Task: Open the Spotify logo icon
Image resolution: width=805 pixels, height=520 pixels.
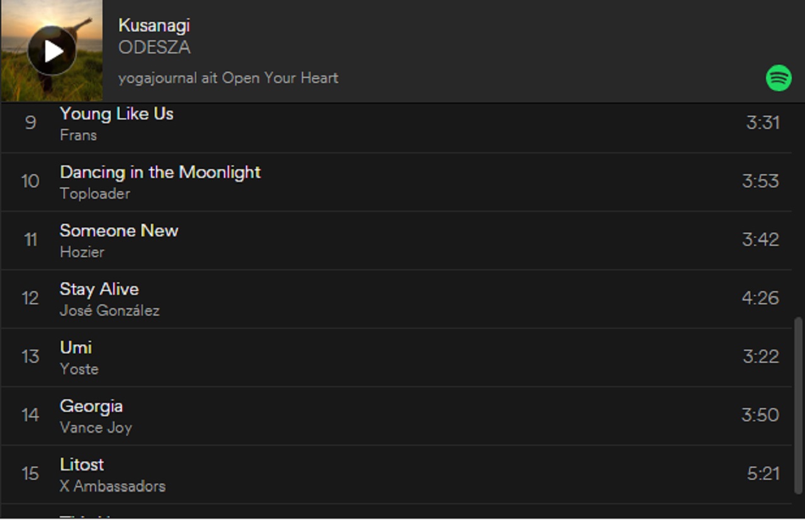Action: (779, 78)
